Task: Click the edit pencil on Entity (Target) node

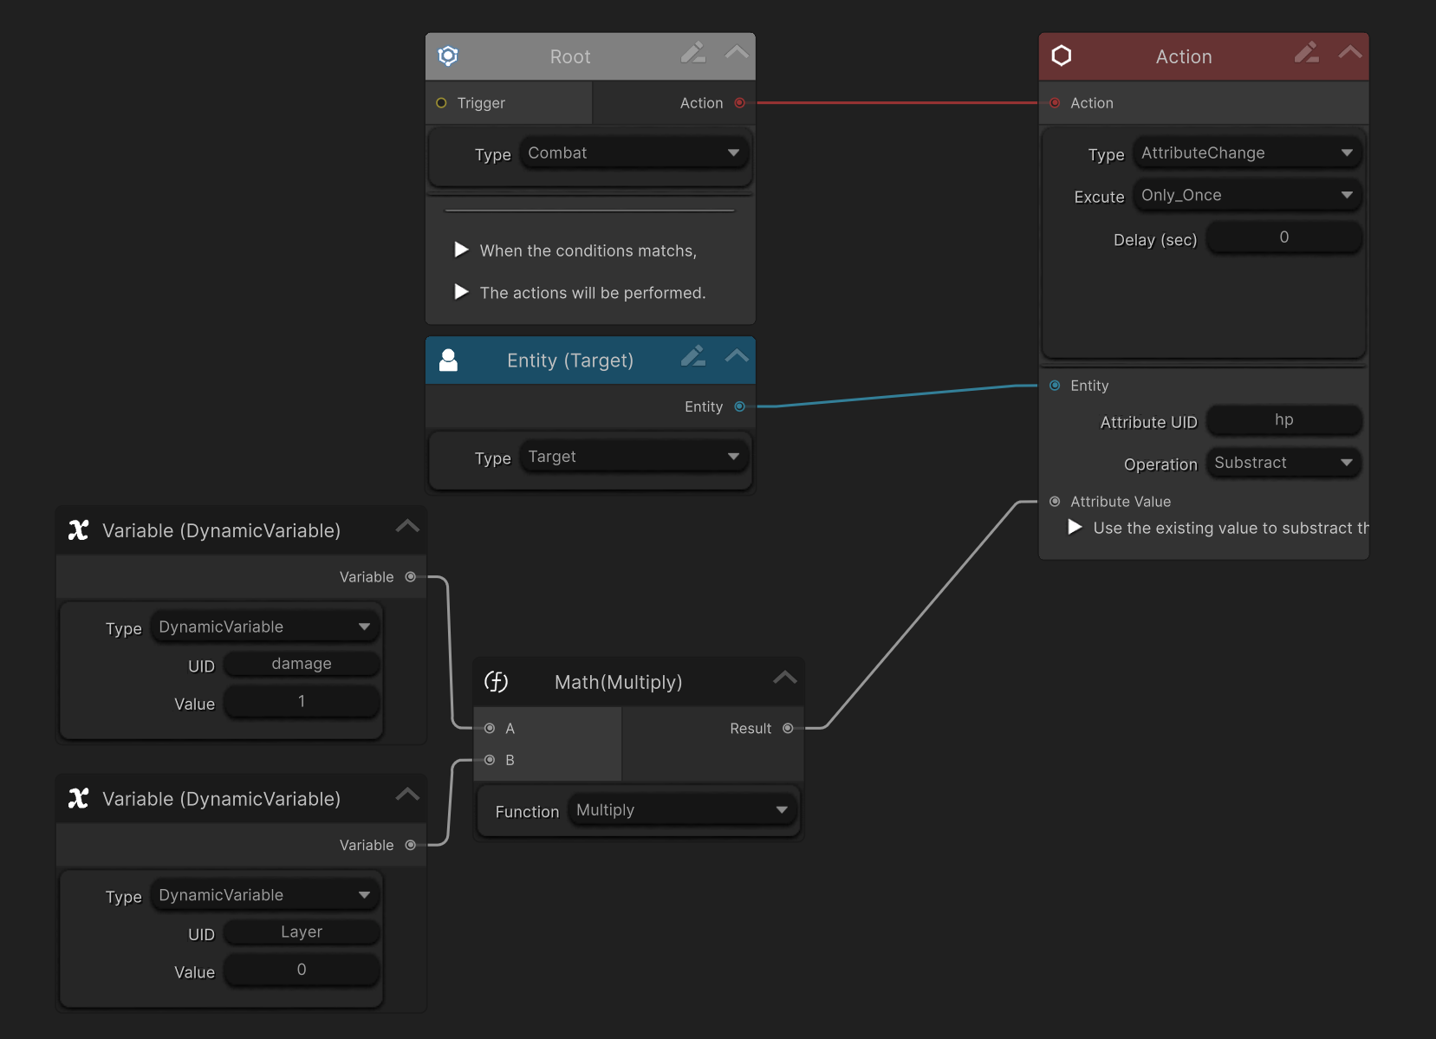Action: 692,357
